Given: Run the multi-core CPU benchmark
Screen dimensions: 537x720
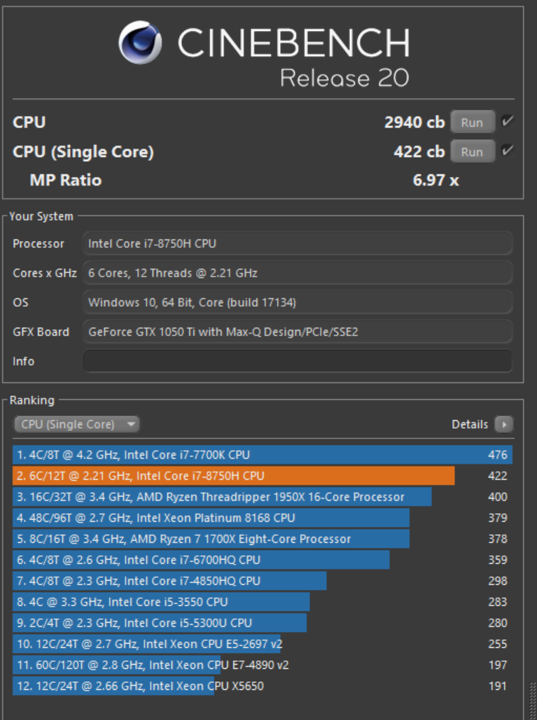Looking at the screenshot, I should pyautogui.click(x=472, y=121).
